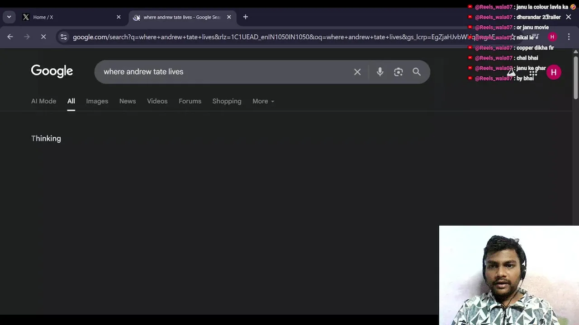Select the Google Search tab
The image size is (579, 325).
[182, 17]
